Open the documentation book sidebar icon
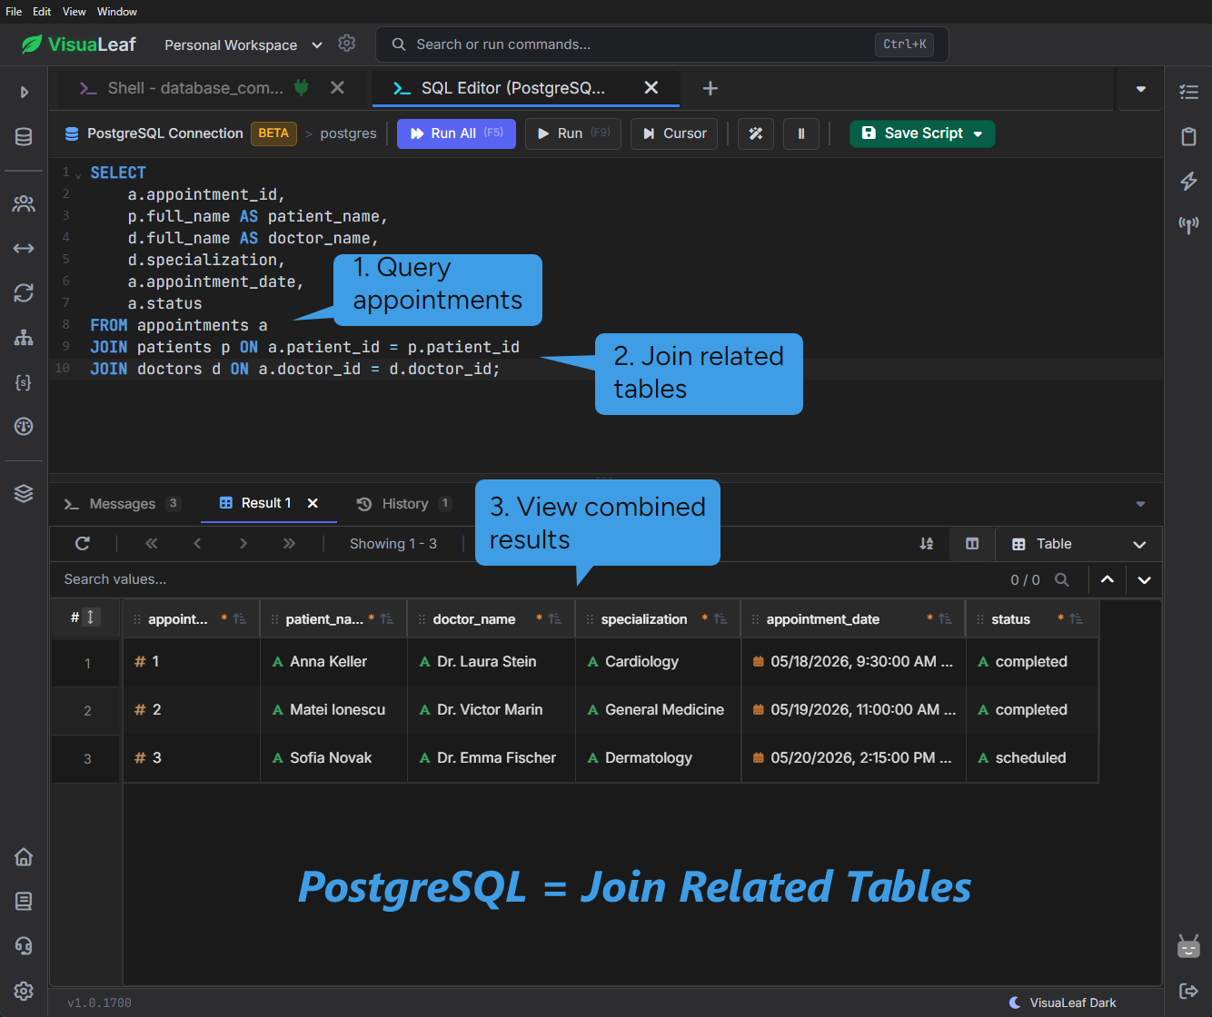Screen dimensions: 1212x1017 tap(24, 901)
